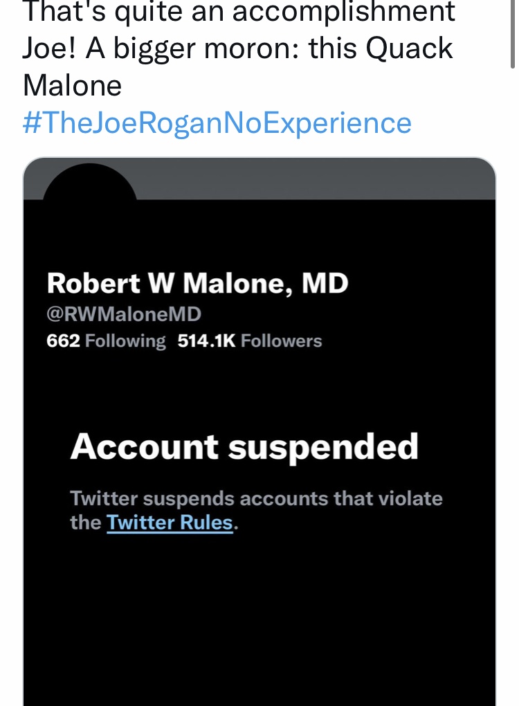The image size is (519, 706).
Task: Select the Robert W Malone, MD name
Action: tap(198, 283)
